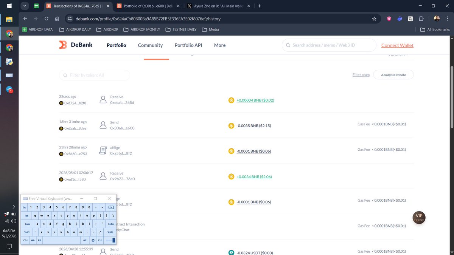Screen dimensions: 454x255
Task: Open the Extensions puzzle menu
Action: [x=421, y=19]
